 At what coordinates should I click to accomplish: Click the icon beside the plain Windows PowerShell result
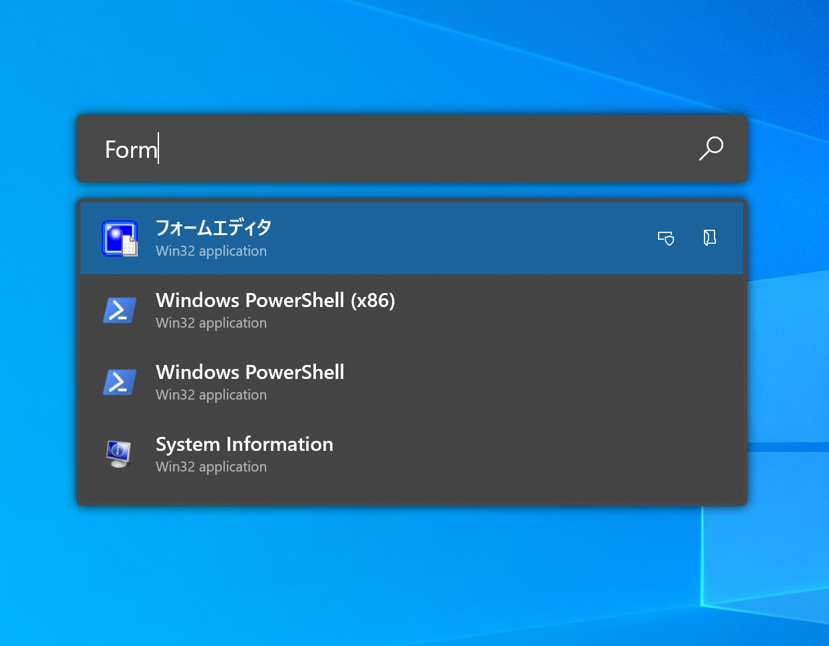tap(120, 382)
